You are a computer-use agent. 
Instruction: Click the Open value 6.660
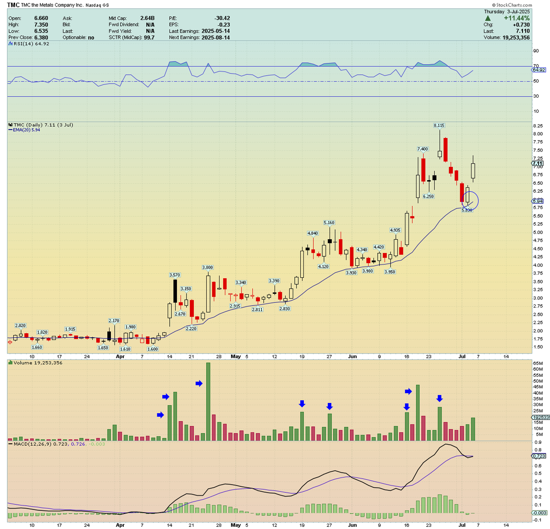point(41,18)
